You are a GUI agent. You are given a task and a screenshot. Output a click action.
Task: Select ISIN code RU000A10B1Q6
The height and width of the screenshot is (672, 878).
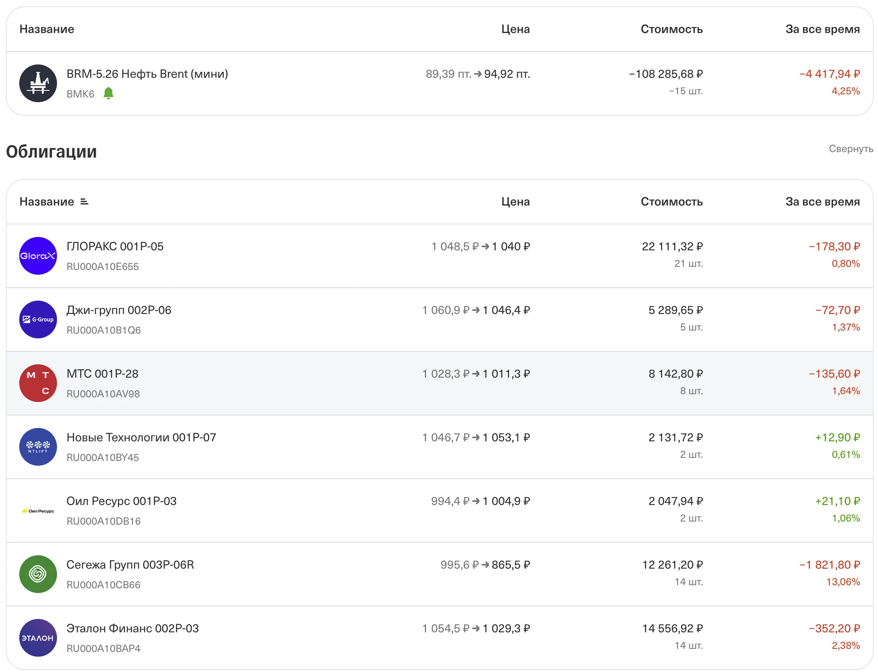104,330
